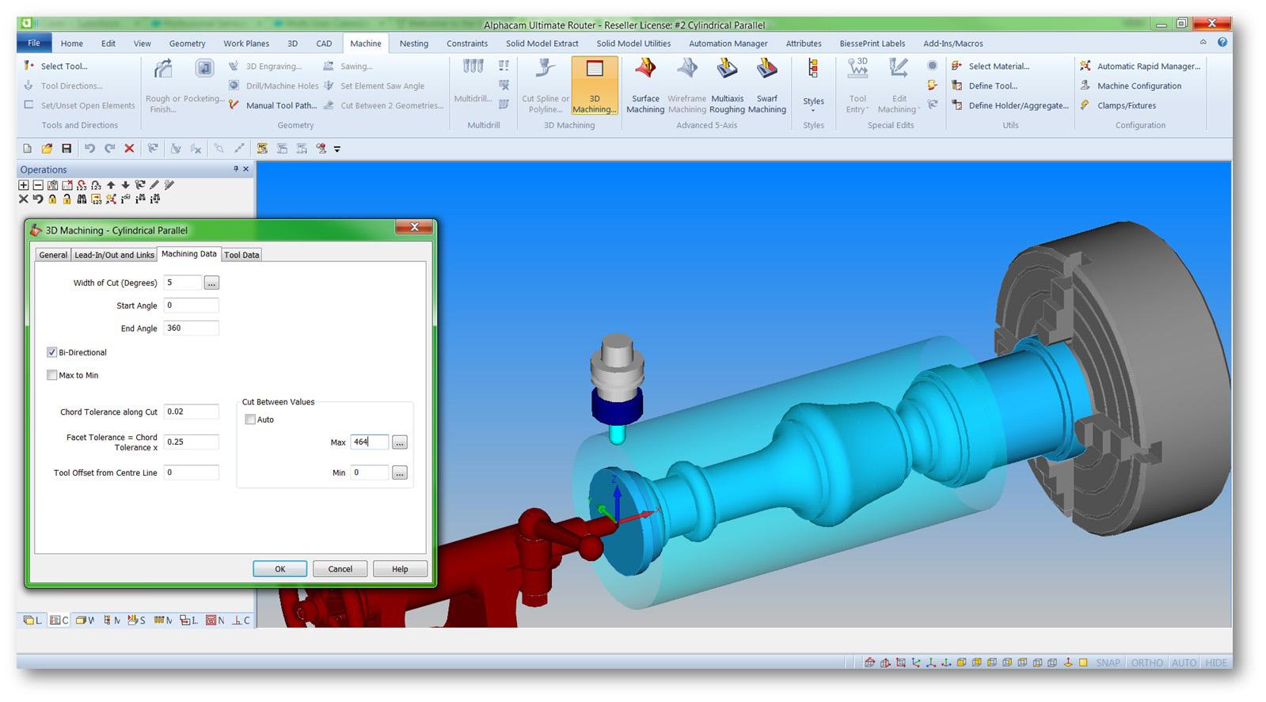Click the open padlock icon in Operations panel
Viewport: 1266px width, 702px height.
(x=67, y=199)
